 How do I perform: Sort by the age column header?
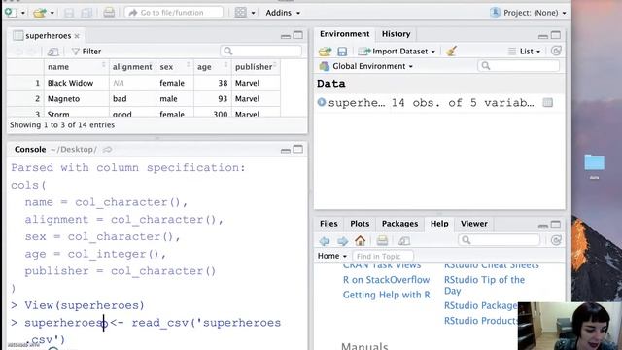213,67
